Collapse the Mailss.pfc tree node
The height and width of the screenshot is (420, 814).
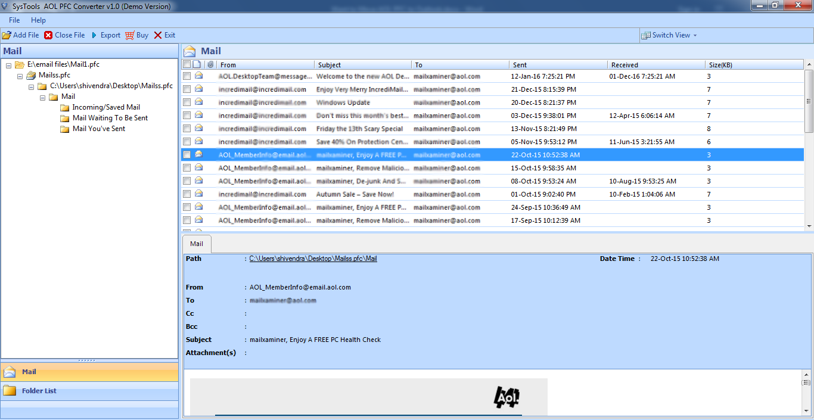pyautogui.click(x=20, y=76)
